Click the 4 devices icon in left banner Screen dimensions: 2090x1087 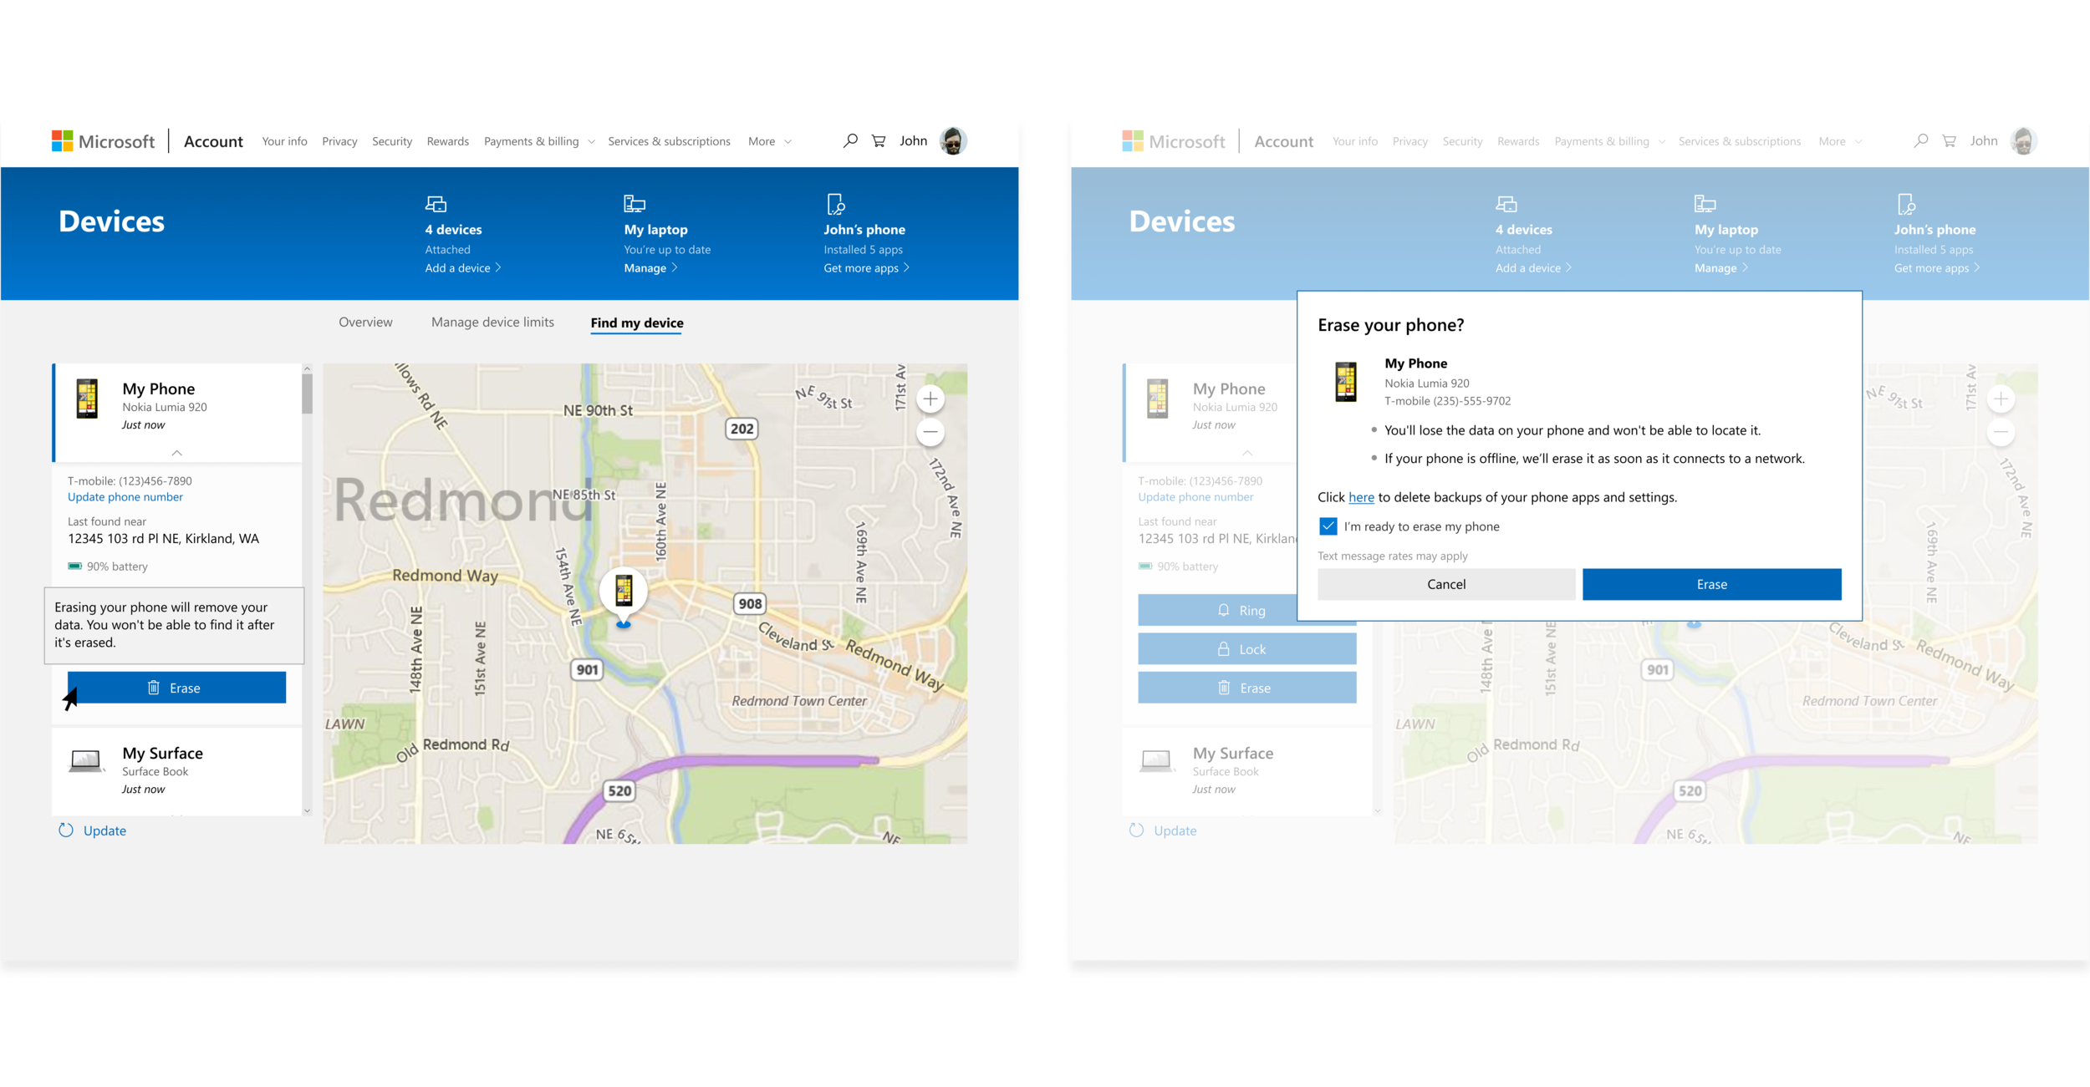[x=436, y=204]
